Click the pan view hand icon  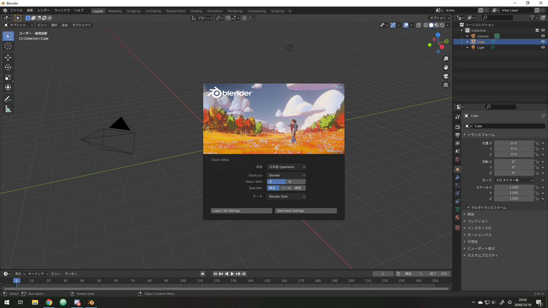[446, 68]
